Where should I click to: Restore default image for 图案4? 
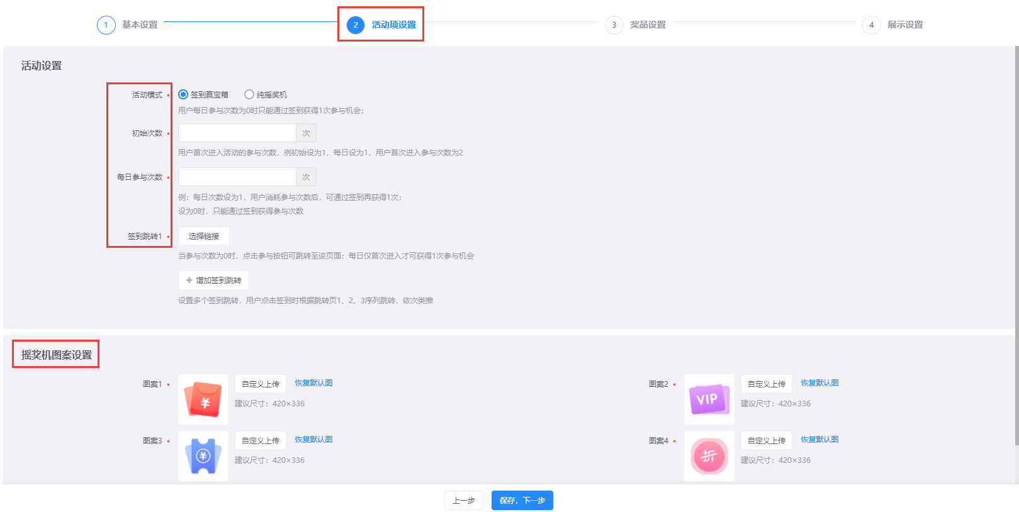(x=819, y=440)
